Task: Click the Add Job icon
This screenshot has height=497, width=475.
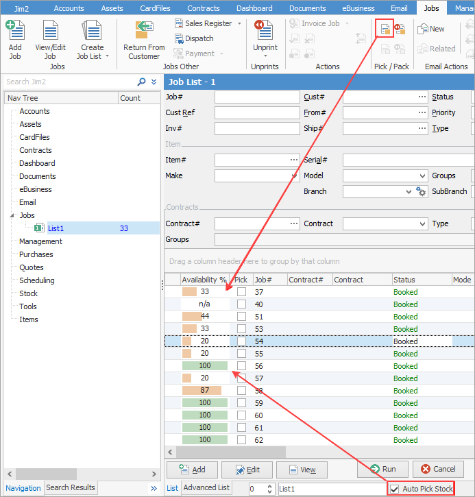Action: [x=15, y=31]
